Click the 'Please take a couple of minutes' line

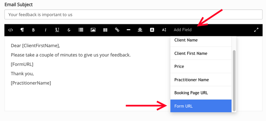(71, 55)
